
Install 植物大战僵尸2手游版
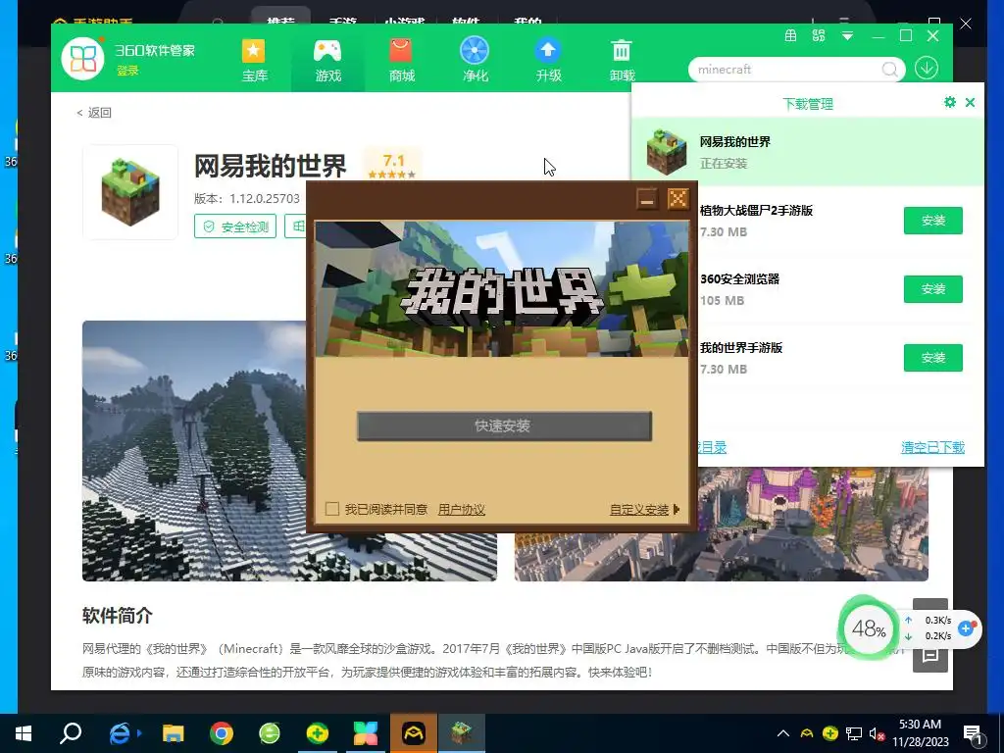pos(933,221)
